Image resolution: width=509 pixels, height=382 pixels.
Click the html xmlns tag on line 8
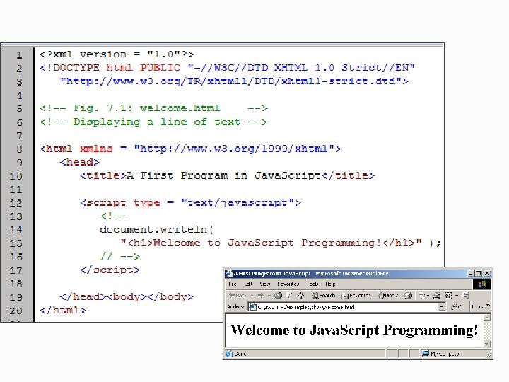coord(191,149)
